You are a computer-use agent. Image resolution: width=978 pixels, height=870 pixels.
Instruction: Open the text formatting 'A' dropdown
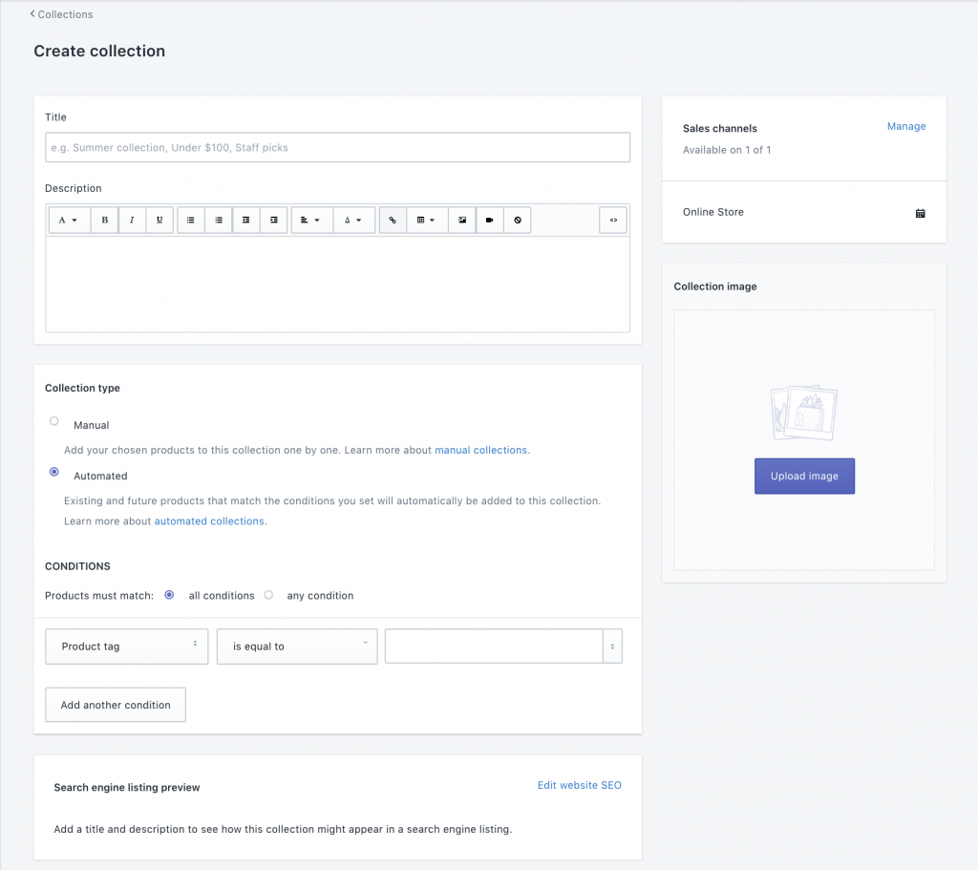[x=69, y=221]
